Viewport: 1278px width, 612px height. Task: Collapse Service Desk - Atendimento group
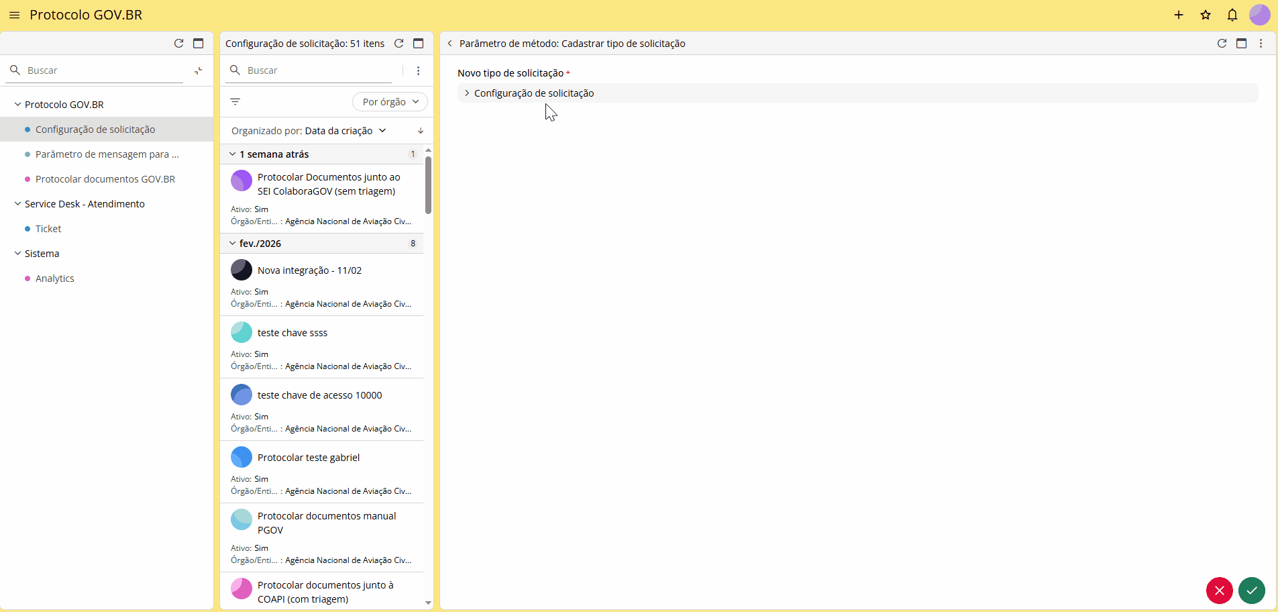pyautogui.click(x=18, y=204)
